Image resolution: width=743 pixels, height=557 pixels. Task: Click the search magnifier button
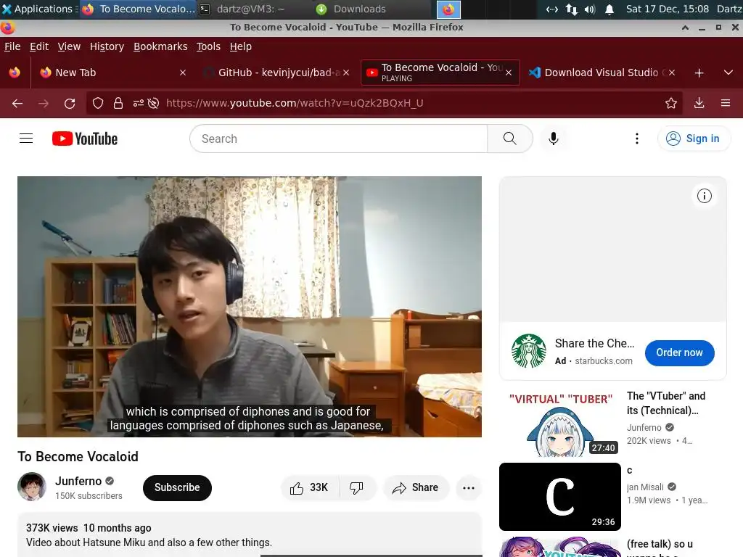(510, 139)
